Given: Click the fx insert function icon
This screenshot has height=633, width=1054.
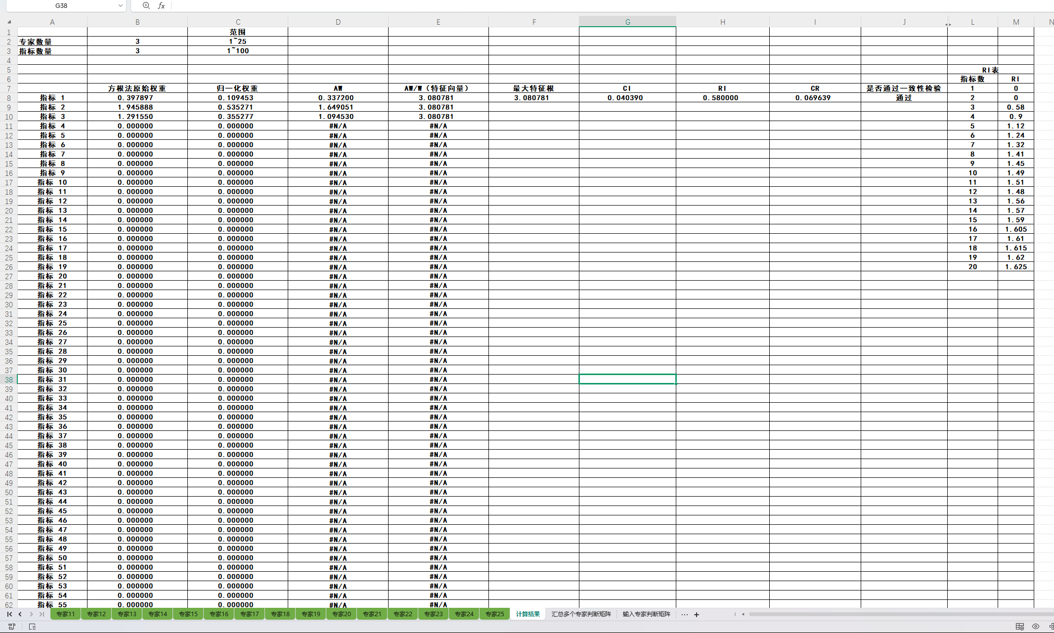Looking at the screenshot, I should 161,5.
